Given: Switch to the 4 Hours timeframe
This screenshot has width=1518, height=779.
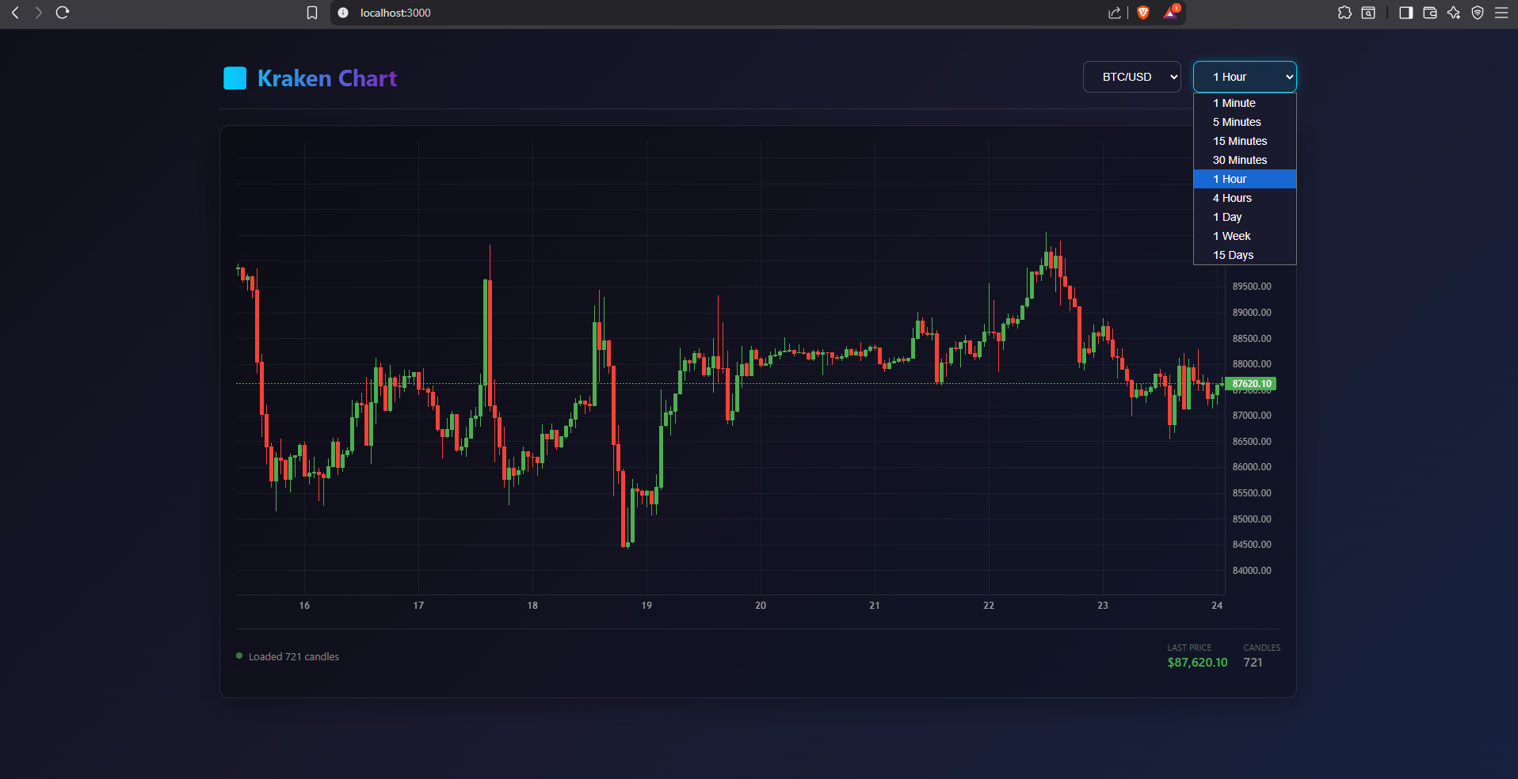Looking at the screenshot, I should click(x=1245, y=198).
